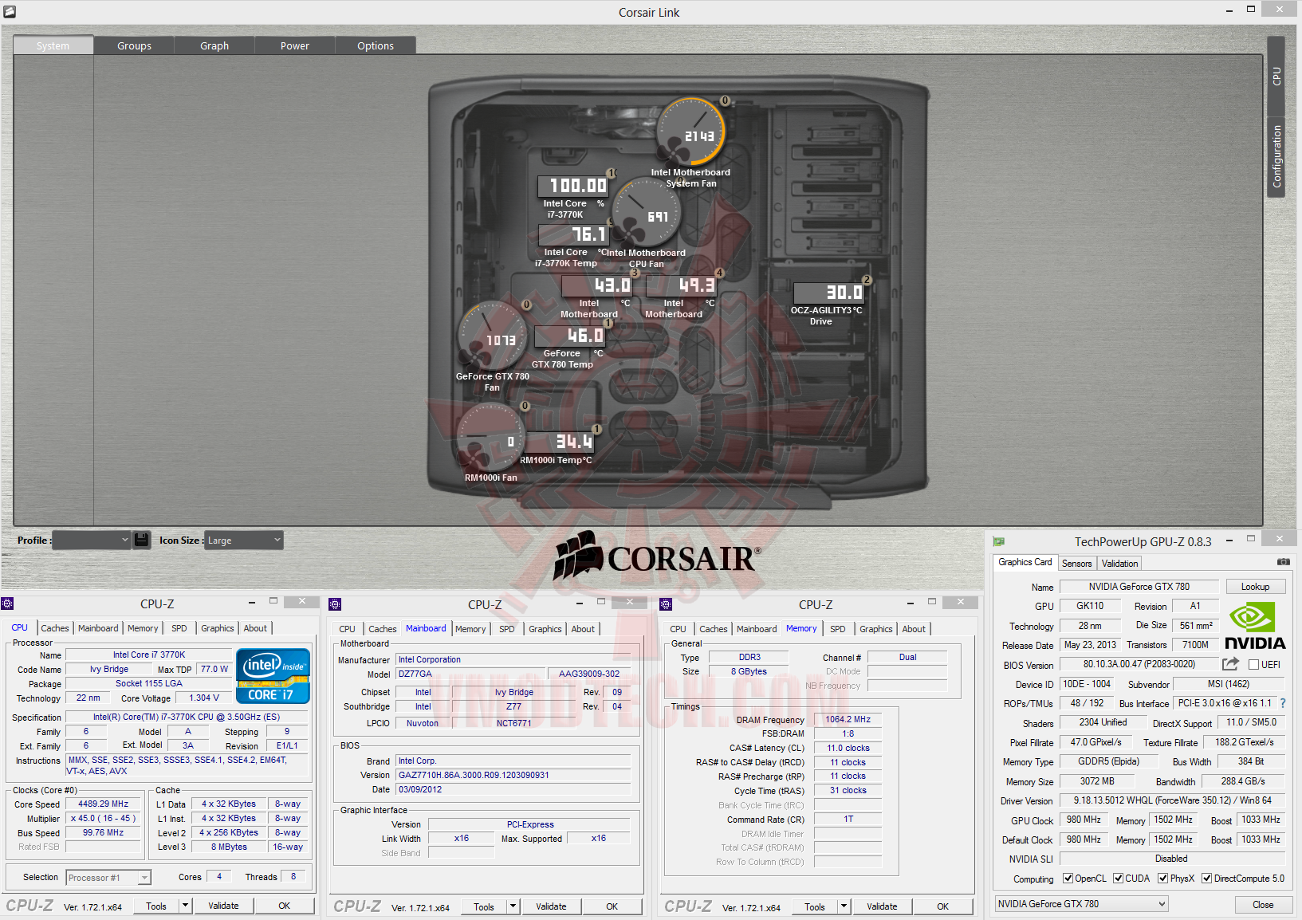Click the app icon of the CPU-Z Memory window
Viewport: 1302px width, 920px height.
[x=666, y=604]
